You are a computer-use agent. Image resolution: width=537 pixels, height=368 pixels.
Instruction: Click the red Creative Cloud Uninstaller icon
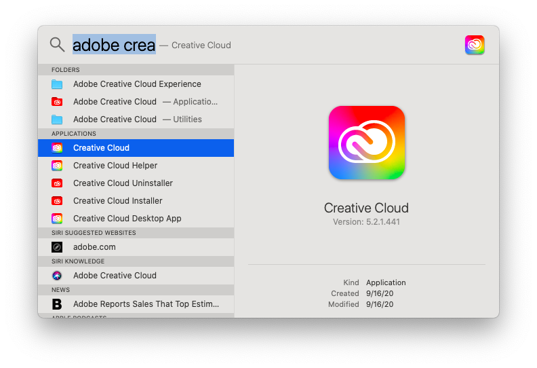(x=57, y=183)
